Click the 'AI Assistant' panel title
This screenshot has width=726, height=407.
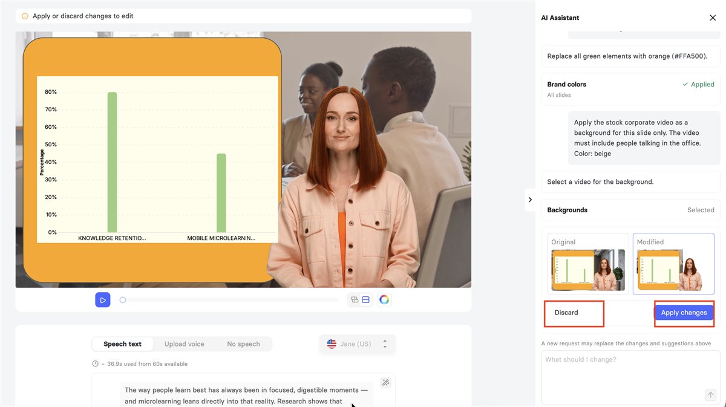pyautogui.click(x=560, y=18)
